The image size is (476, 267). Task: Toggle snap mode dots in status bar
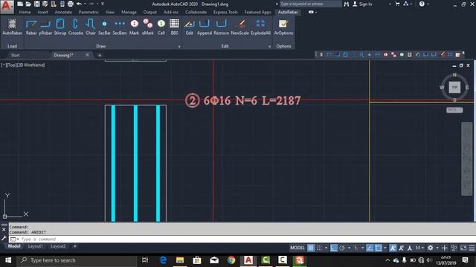pyautogui.click(x=319, y=248)
